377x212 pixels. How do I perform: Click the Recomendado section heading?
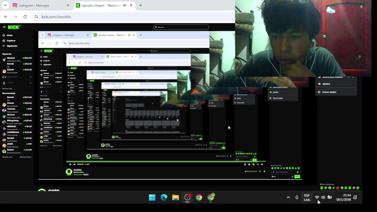9,93
